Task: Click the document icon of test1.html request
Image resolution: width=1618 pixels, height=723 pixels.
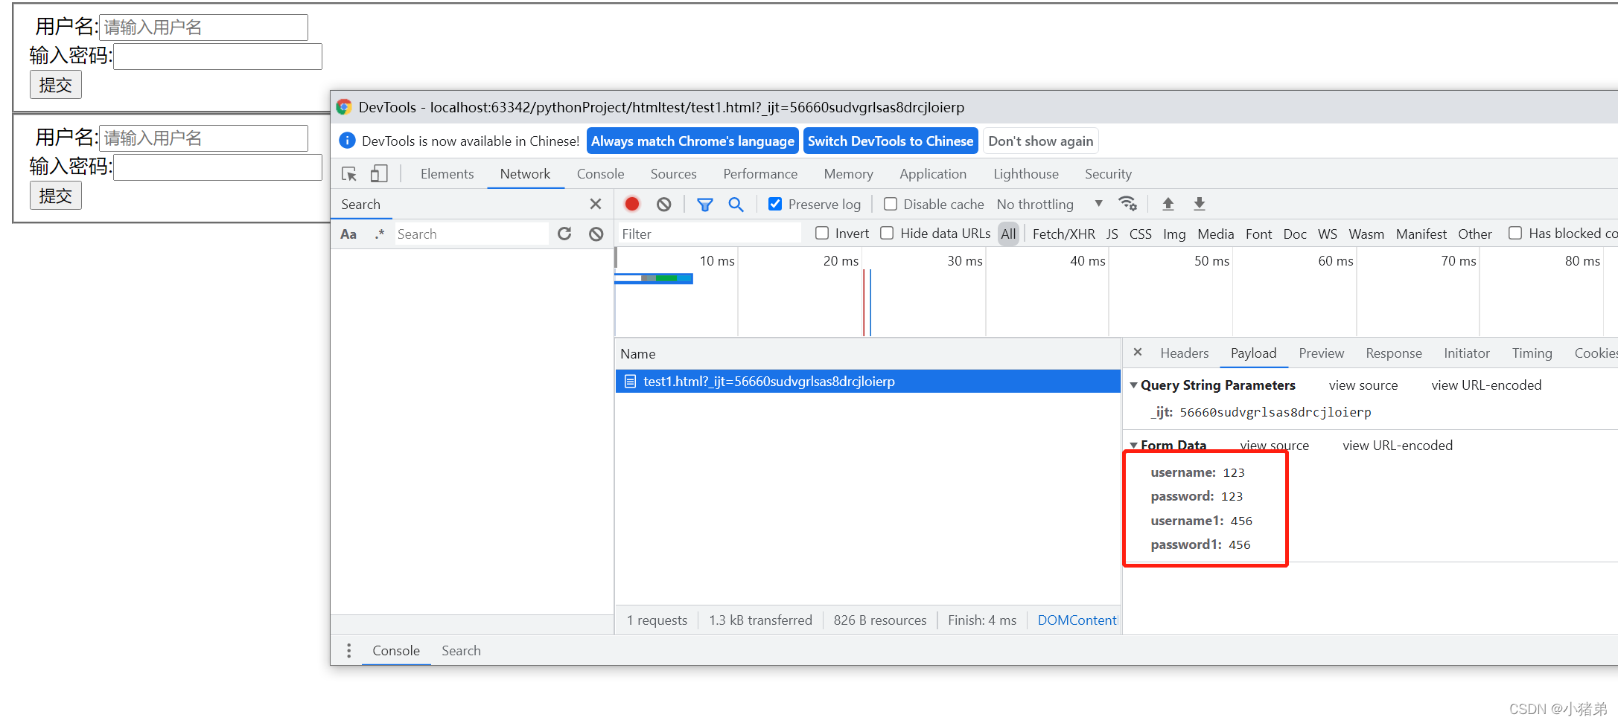Action: (630, 382)
